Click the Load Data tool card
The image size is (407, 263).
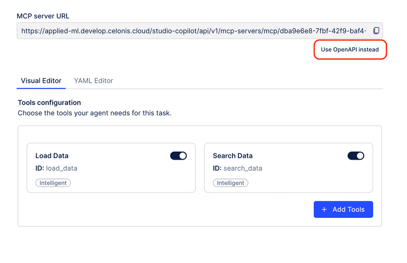112,168
